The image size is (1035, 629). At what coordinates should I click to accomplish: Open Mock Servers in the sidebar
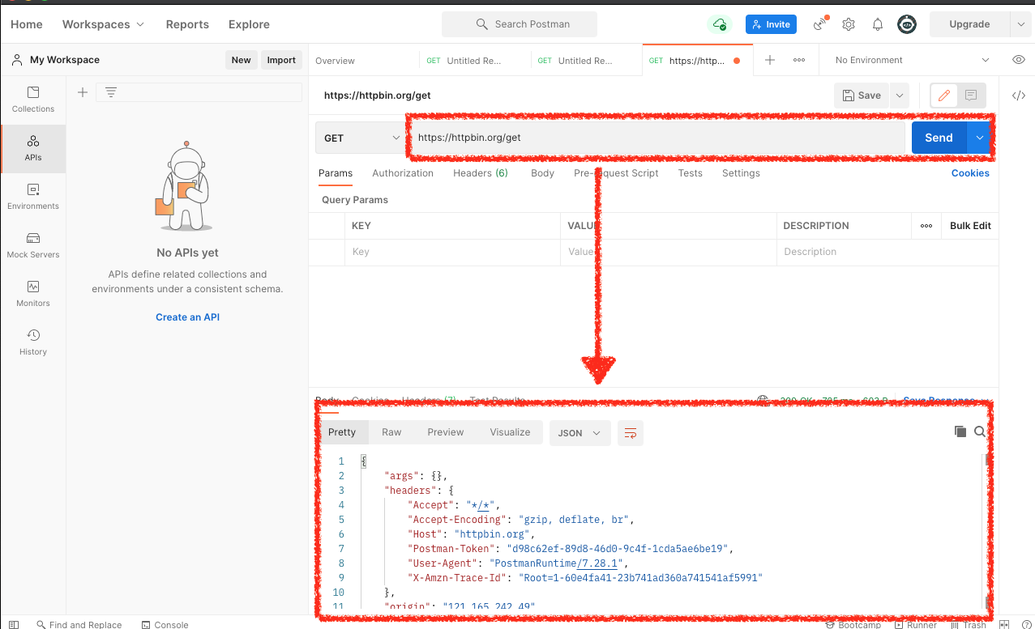tap(33, 245)
